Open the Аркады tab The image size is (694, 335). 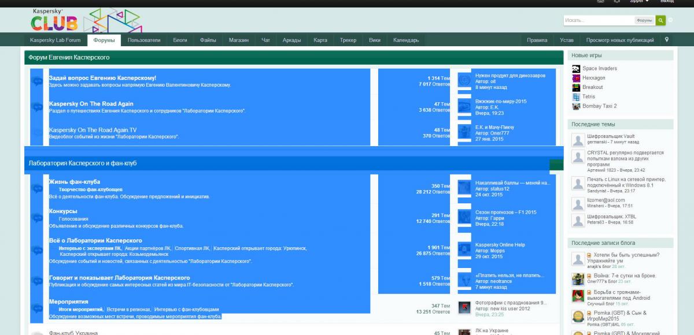[x=292, y=40]
